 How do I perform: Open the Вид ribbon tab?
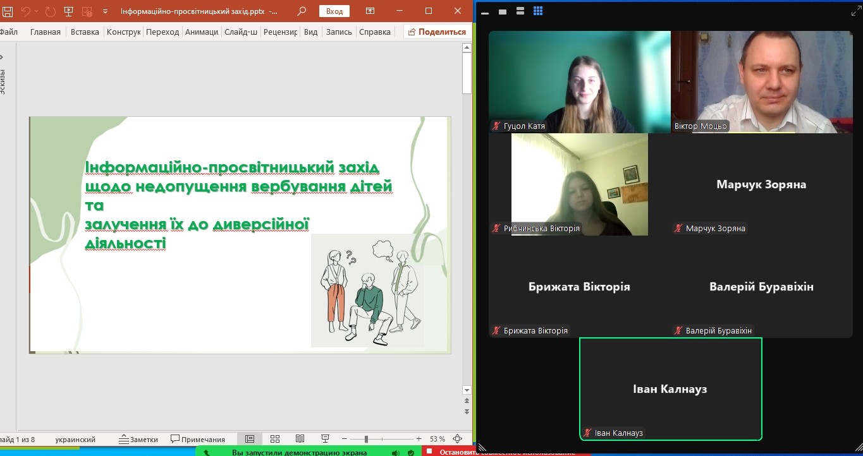pos(310,32)
